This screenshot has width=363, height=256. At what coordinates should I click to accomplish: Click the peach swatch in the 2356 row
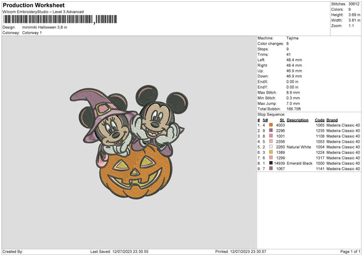click(x=271, y=141)
